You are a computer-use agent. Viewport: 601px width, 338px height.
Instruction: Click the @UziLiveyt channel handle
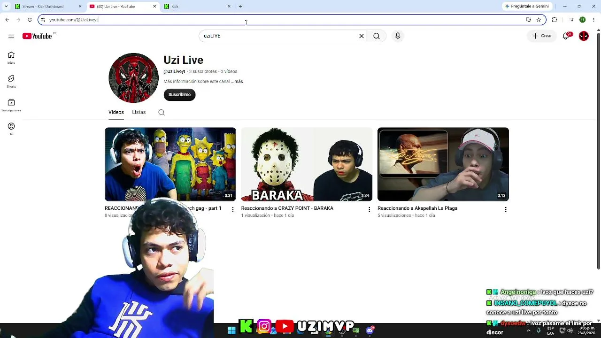click(174, 72)
